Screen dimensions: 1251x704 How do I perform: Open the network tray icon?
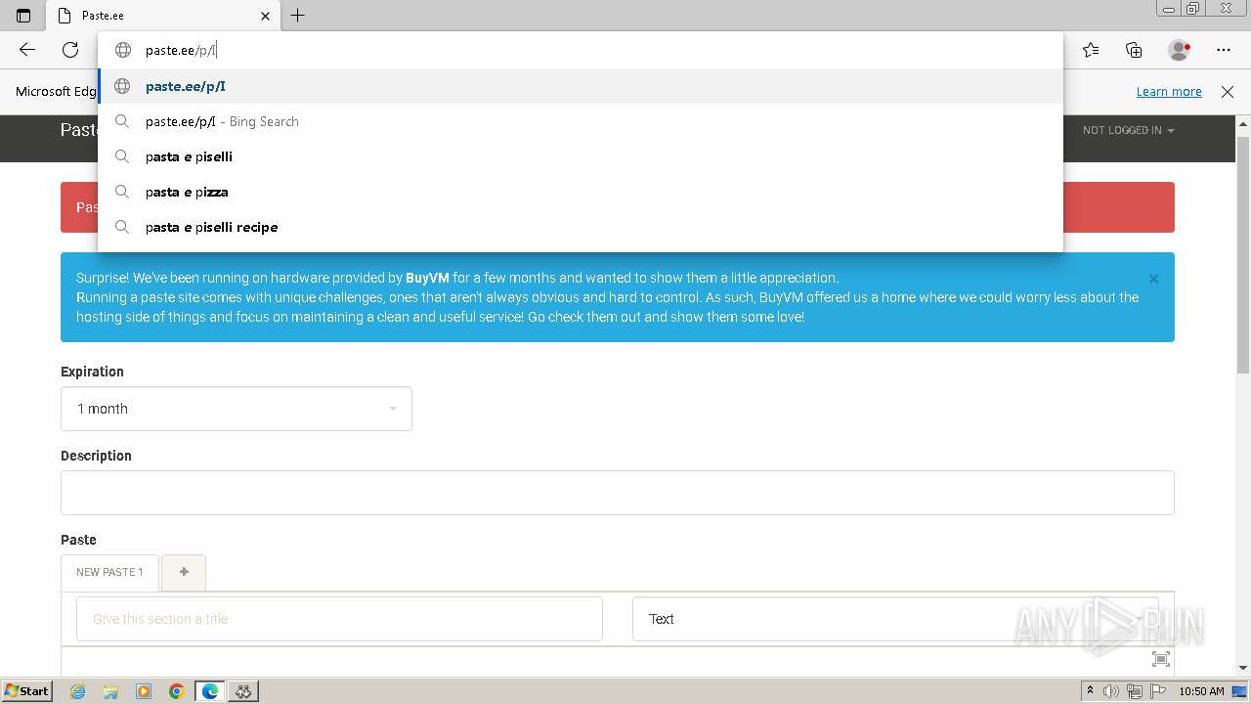pyautogui.click(x=1135, y=691)
